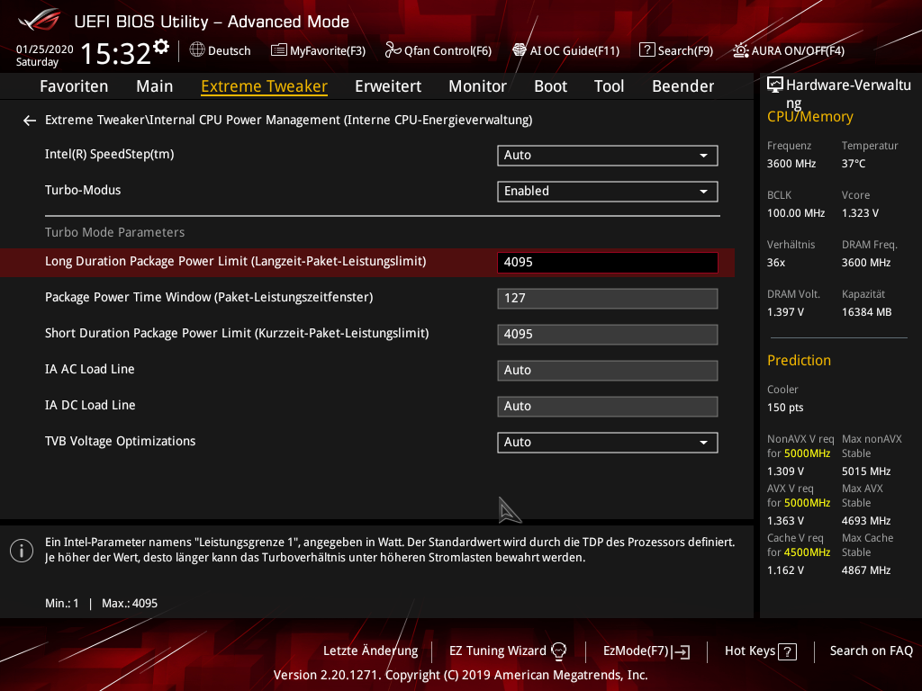Click the CPU/Memory heading
The width and height of the screenshot is (922, 691).
[809, 117]
